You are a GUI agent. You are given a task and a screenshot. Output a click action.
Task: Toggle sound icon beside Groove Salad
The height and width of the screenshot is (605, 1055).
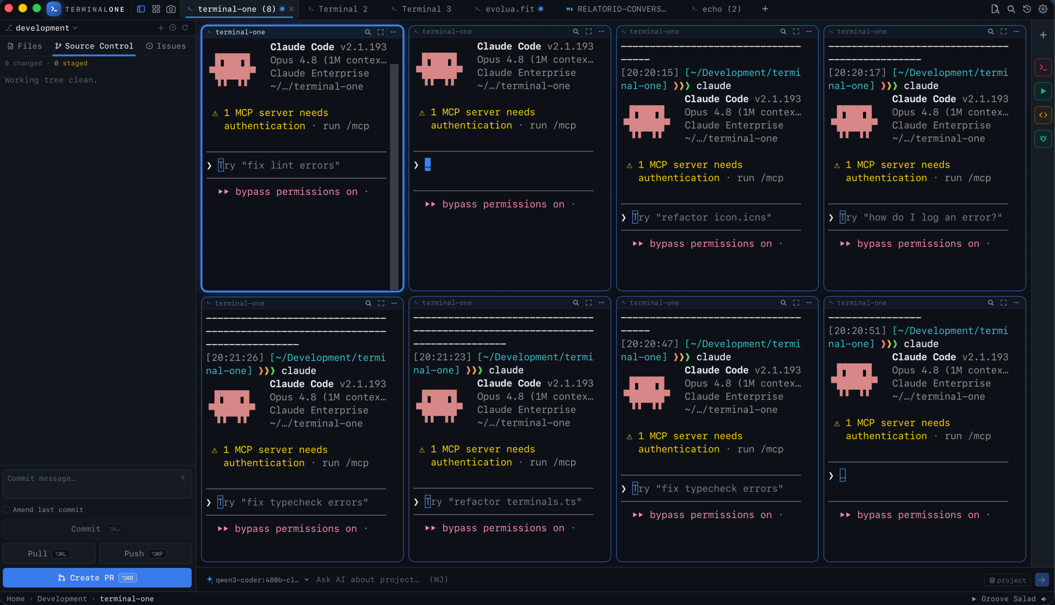pos(1044,599)
